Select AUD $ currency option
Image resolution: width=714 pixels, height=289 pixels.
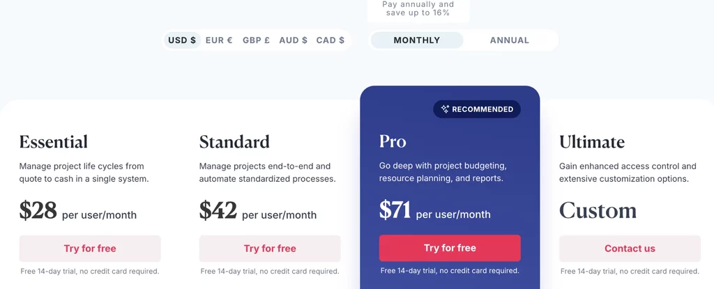(x=294, y=40)
